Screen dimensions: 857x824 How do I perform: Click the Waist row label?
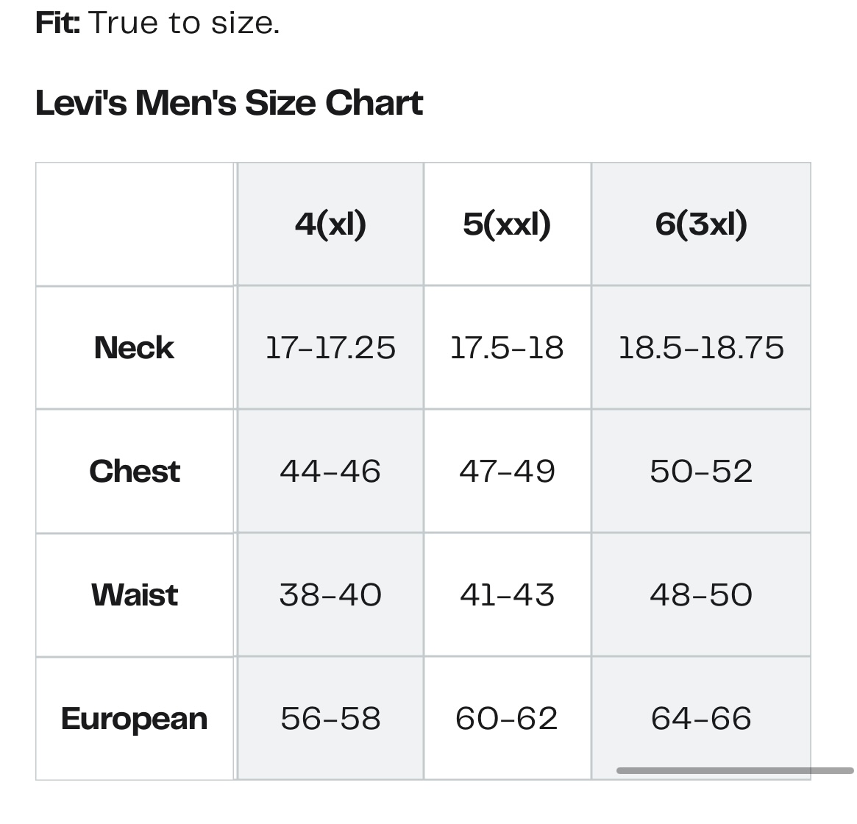(135, 595)
